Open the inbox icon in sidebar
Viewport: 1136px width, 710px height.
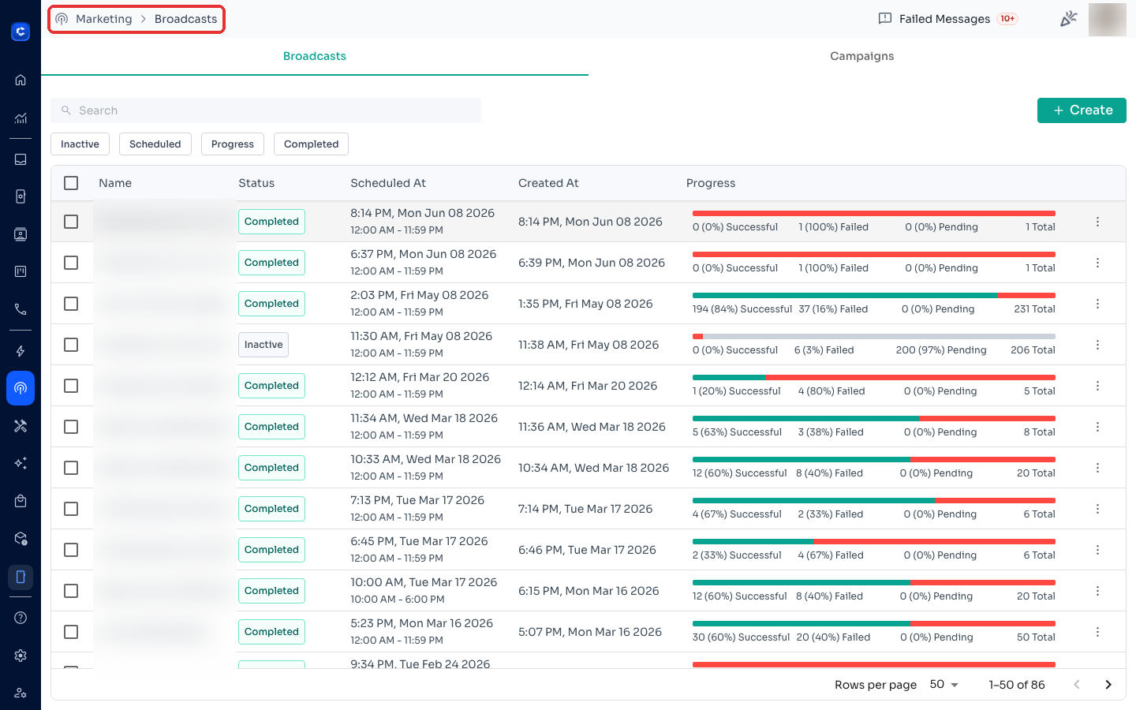[x=21, y=159]
